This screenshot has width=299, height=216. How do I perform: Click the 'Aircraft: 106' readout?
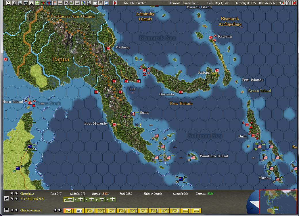[180, 194]
